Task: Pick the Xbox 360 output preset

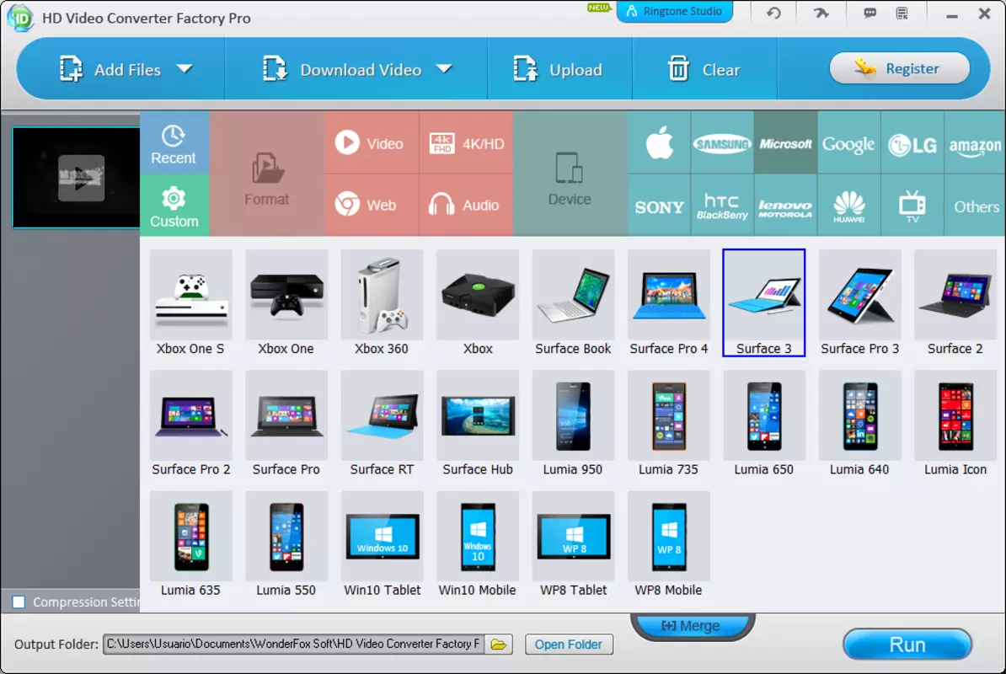Action: point(382,302)
